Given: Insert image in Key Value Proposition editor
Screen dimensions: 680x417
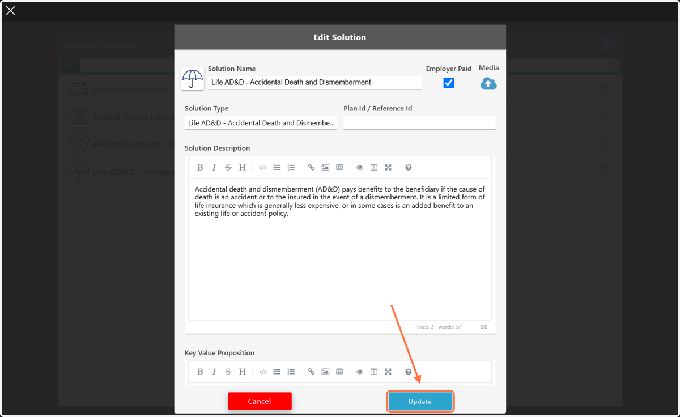Looking at the screenshot, I should click(325, 372).
